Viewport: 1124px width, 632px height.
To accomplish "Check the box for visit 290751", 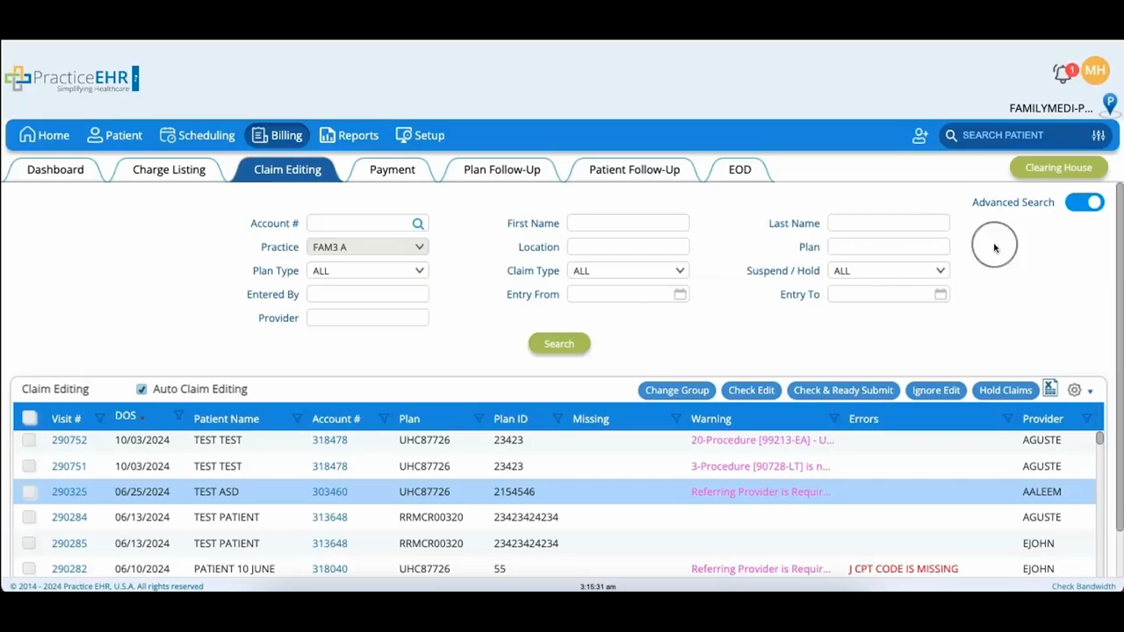I will 29,466.
